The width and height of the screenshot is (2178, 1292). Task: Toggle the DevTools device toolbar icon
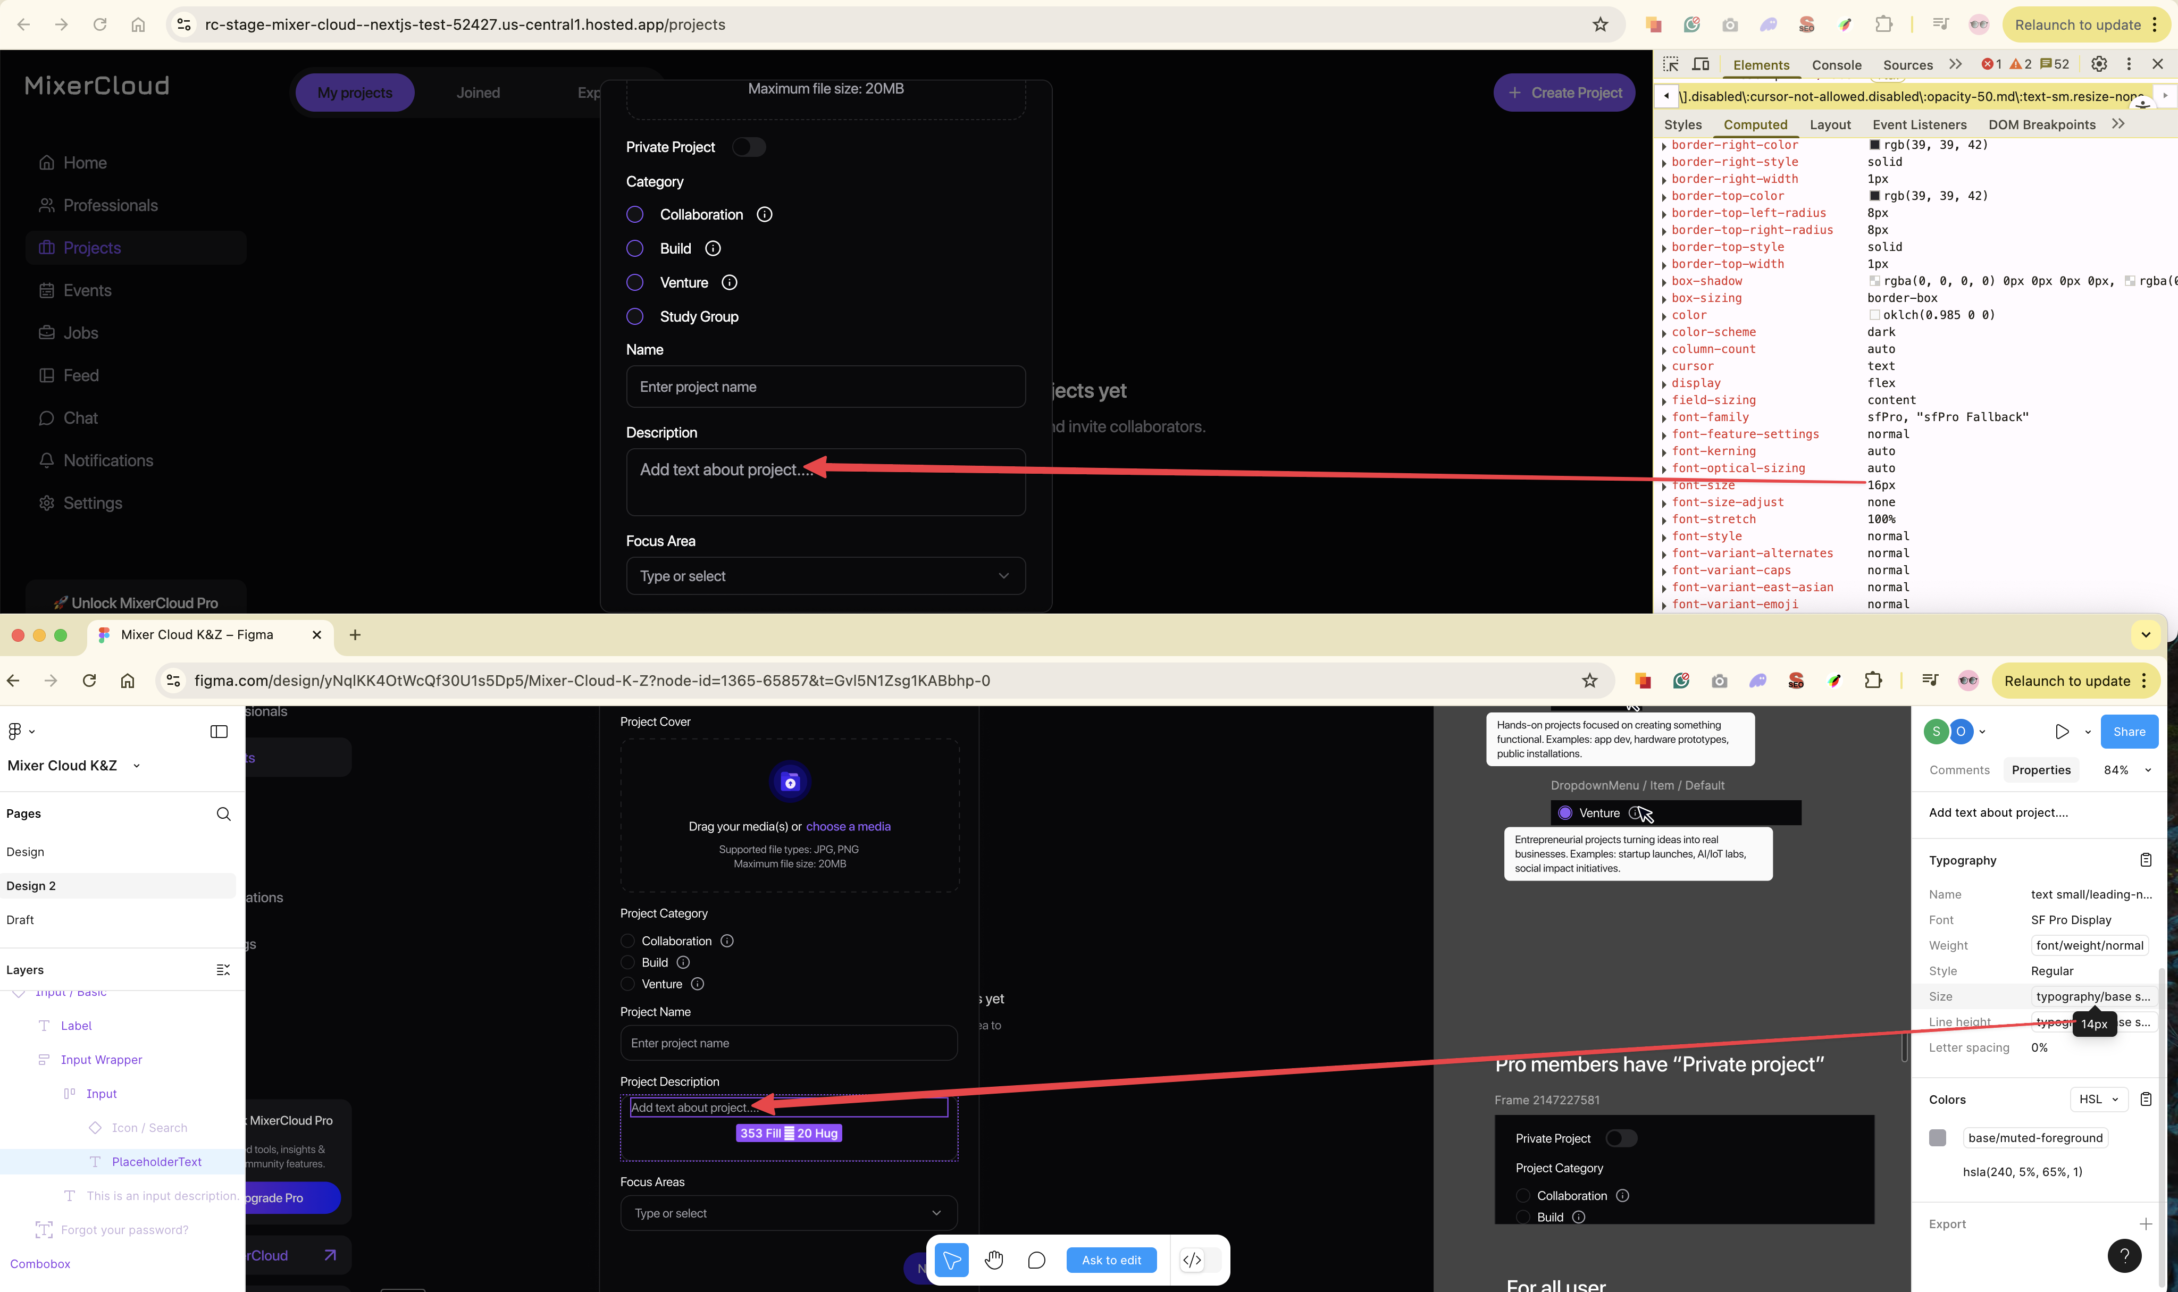tap(1700, 64)
